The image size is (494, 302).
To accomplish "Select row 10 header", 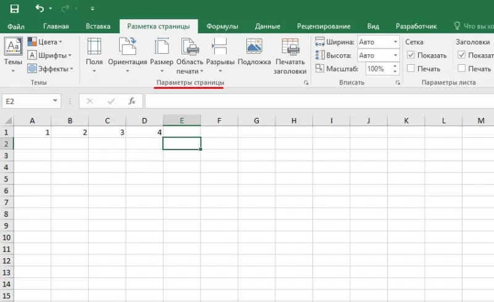I will point(6,237).
